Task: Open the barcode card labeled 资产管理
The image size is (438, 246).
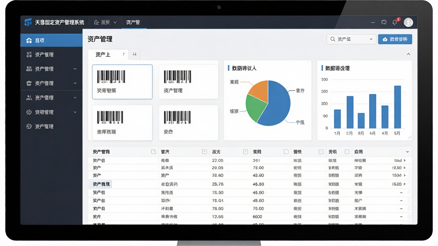Action: 189,82
